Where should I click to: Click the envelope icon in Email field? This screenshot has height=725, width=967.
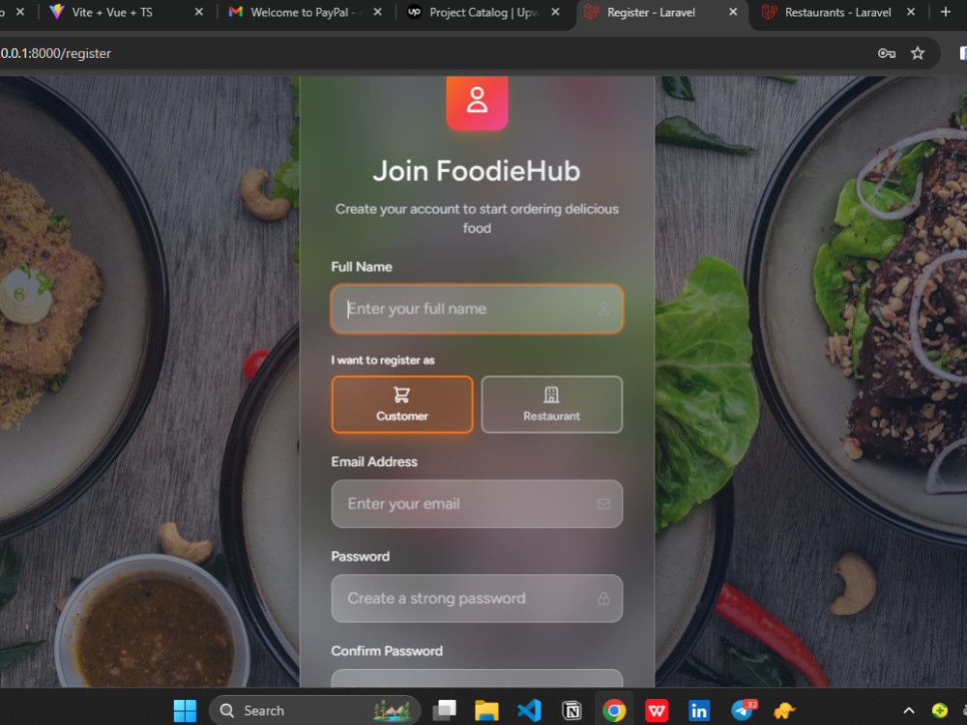[x=603, y=504]
